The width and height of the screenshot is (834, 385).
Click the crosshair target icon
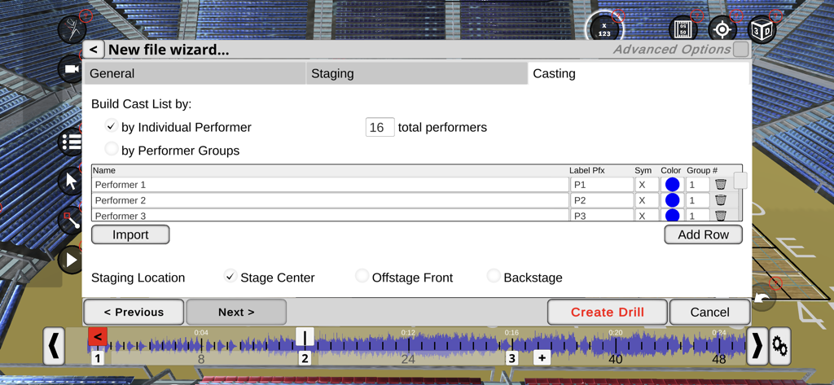point(722,29)
